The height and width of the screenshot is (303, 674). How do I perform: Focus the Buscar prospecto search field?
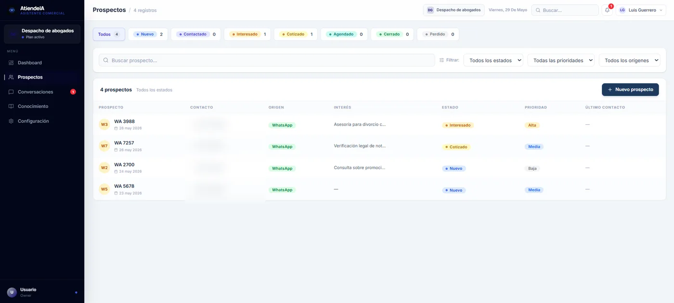(x=267, y=60)
